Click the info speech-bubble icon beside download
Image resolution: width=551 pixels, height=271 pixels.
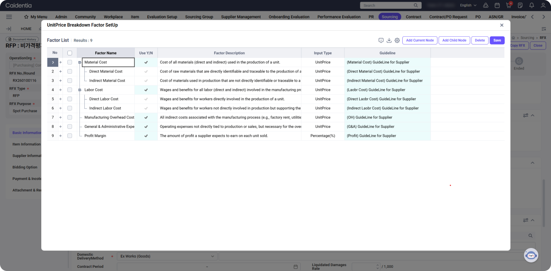coord(381,41)
